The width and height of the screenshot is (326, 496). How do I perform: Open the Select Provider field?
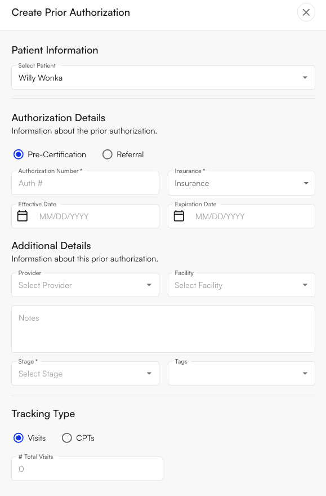click(x=85, y=285)
